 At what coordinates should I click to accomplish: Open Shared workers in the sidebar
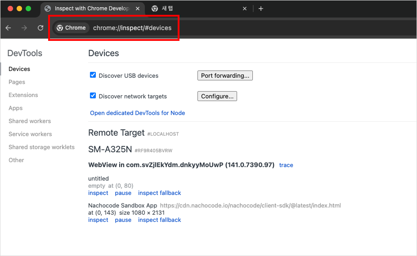click(x=30, y=121)
